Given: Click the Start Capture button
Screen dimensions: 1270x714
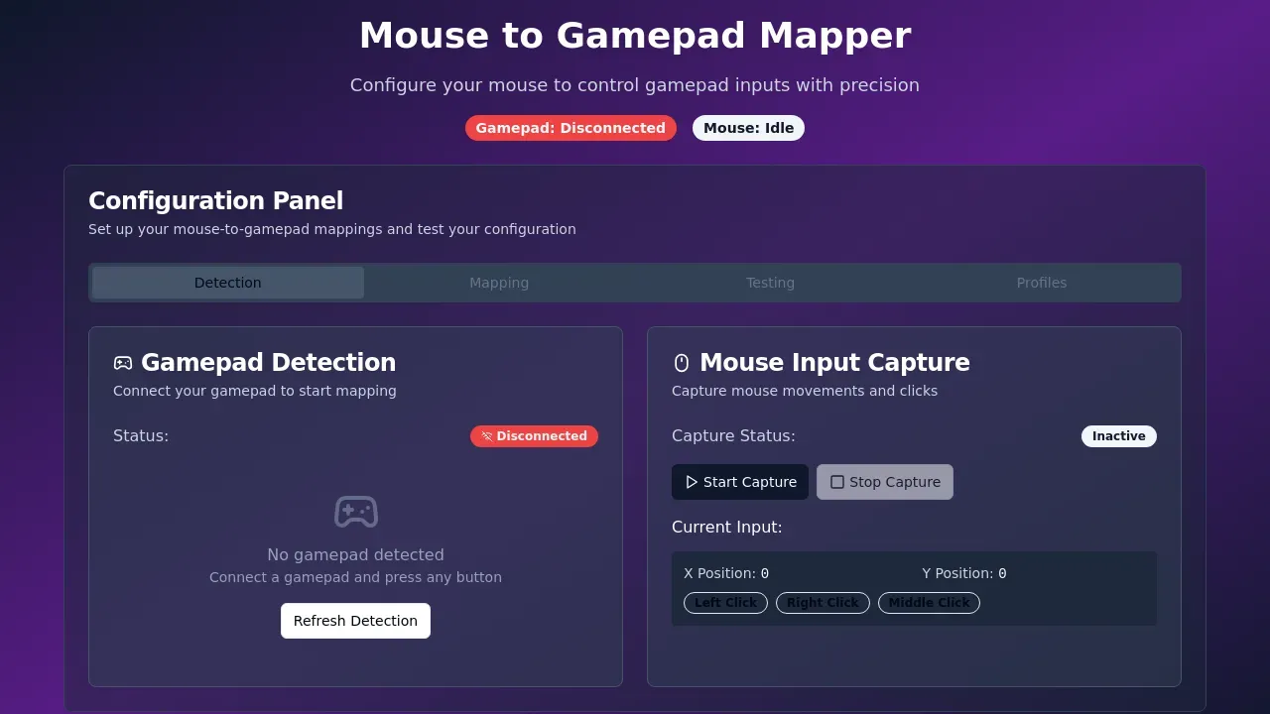Looking at the screenshot, I should tap(740, 482).
